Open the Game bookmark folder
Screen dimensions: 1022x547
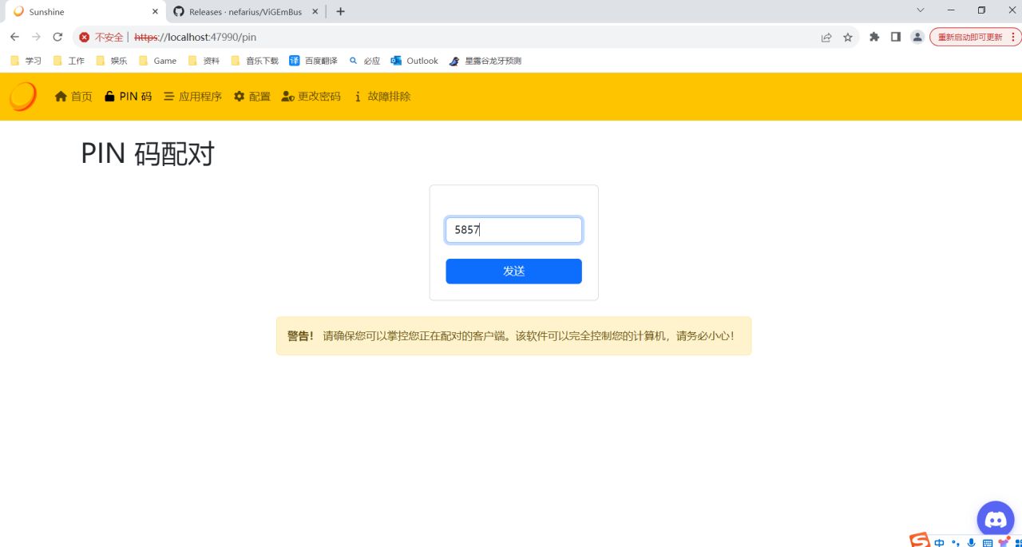click(158, 61)
